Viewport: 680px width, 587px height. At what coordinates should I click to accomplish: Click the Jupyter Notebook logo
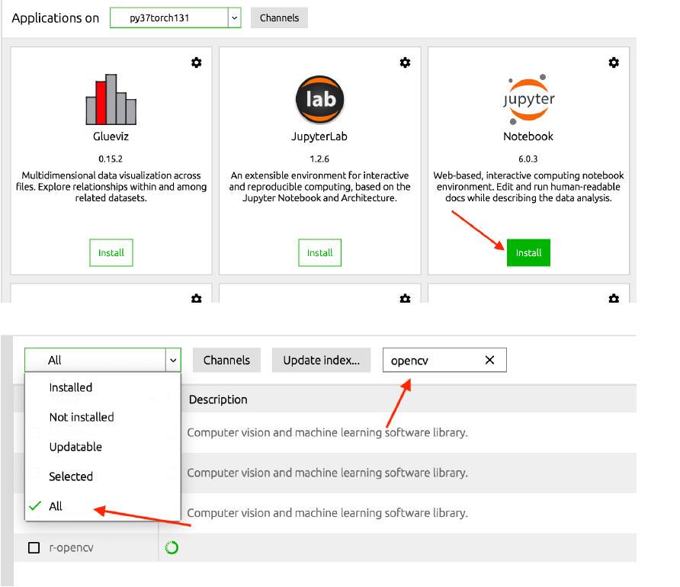click(x=528, y=99)
